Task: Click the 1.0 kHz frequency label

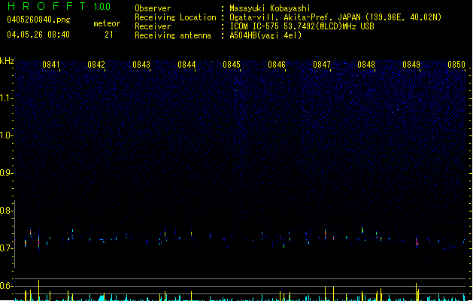Action: coord(7,135)
